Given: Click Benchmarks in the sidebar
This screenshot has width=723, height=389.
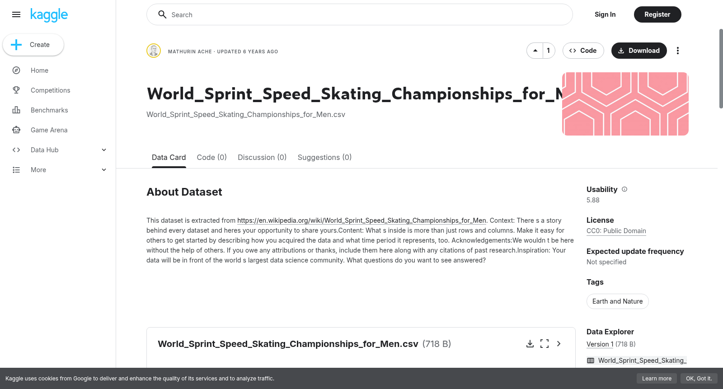Looking at the screenshot, I should [x=49, y=110].
